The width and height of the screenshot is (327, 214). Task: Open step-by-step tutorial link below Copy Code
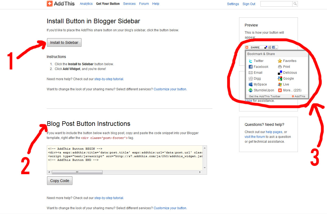[x=109, y=198]
